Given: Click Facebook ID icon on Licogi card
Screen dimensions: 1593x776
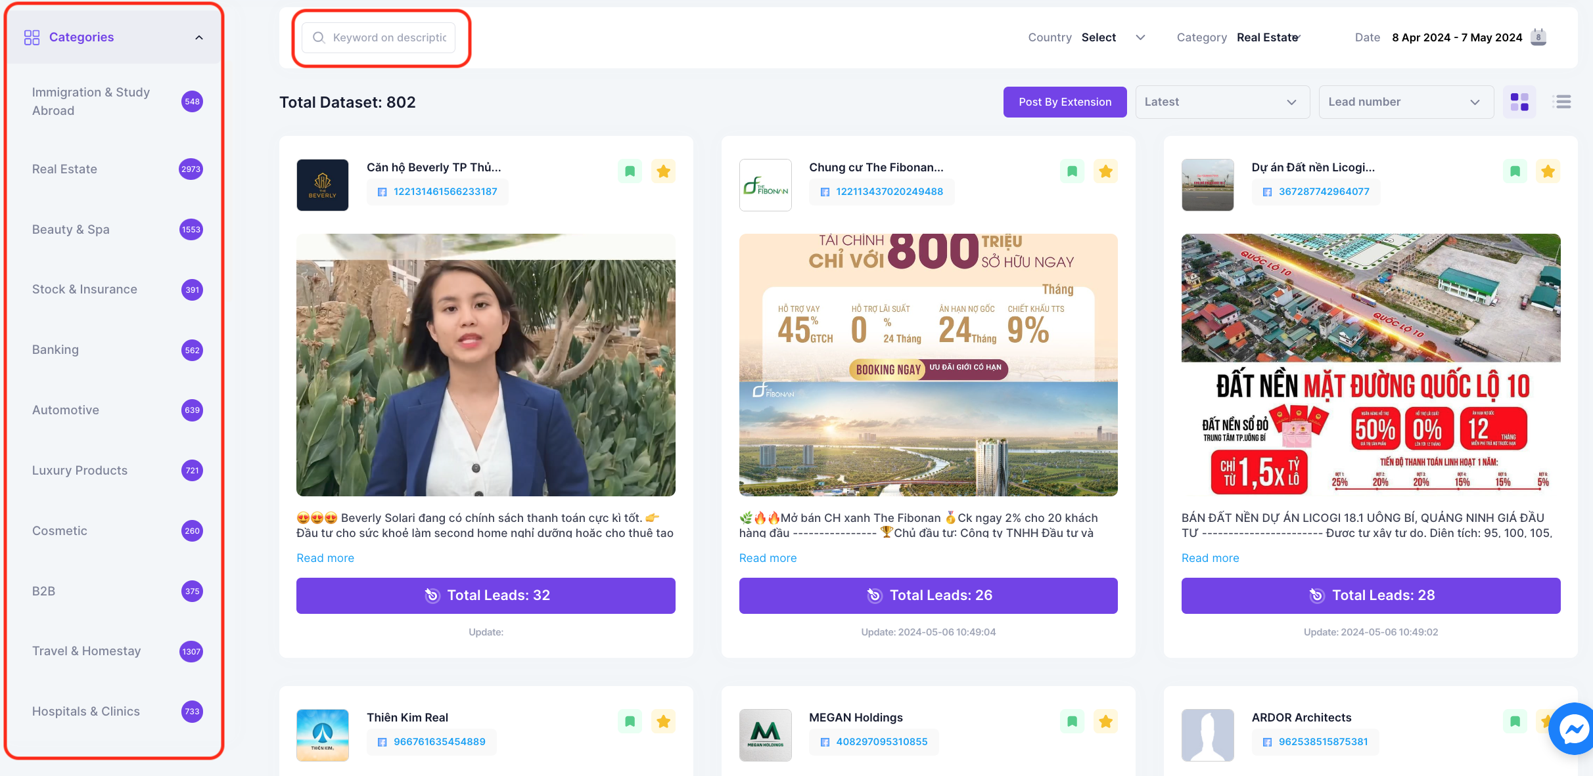Looking at the screenshot, I should click(x=1267, y=192).
